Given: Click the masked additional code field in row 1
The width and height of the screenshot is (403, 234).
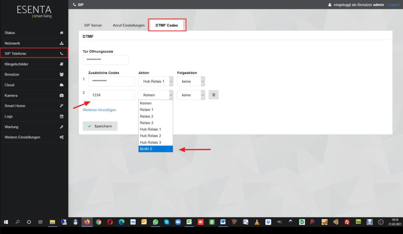Looking at the screenshot, I should [111, 81].
